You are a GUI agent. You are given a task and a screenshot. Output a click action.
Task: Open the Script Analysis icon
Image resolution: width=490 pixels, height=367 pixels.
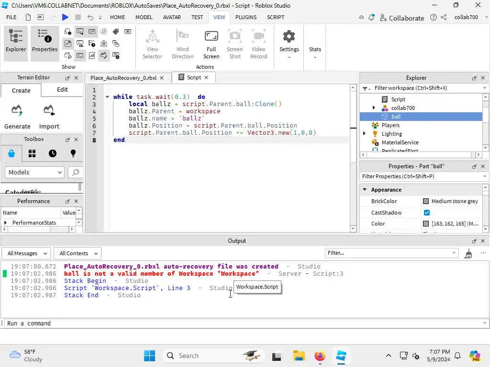point(80,43)
